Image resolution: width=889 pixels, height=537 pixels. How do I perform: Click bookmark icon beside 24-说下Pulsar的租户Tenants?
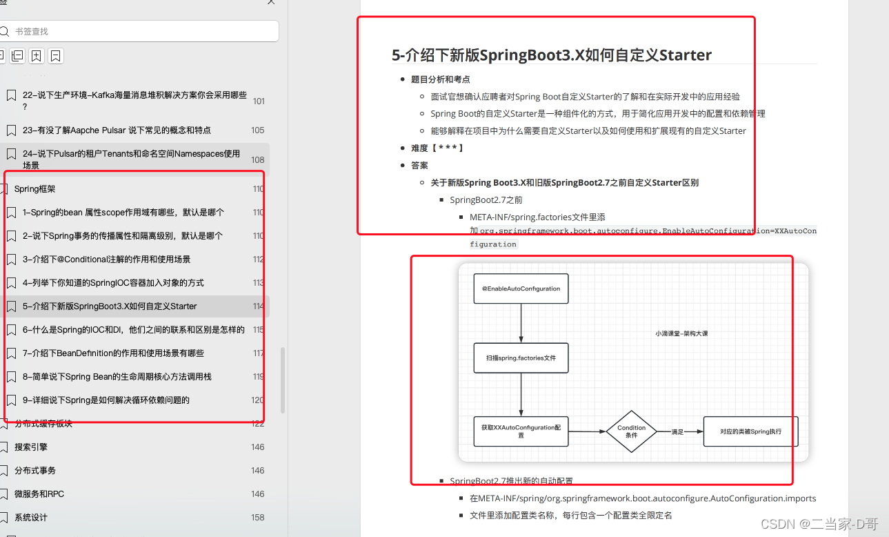point(10,154)
